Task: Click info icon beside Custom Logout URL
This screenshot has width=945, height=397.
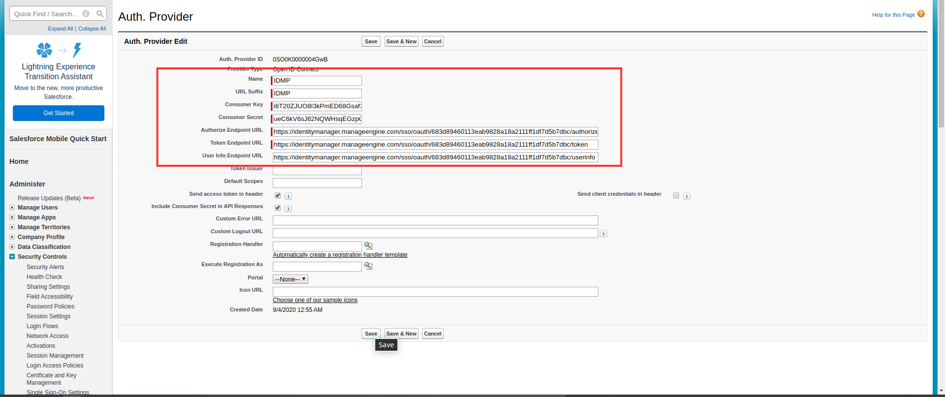Action: pyautogui.click(x=603, y=233)
